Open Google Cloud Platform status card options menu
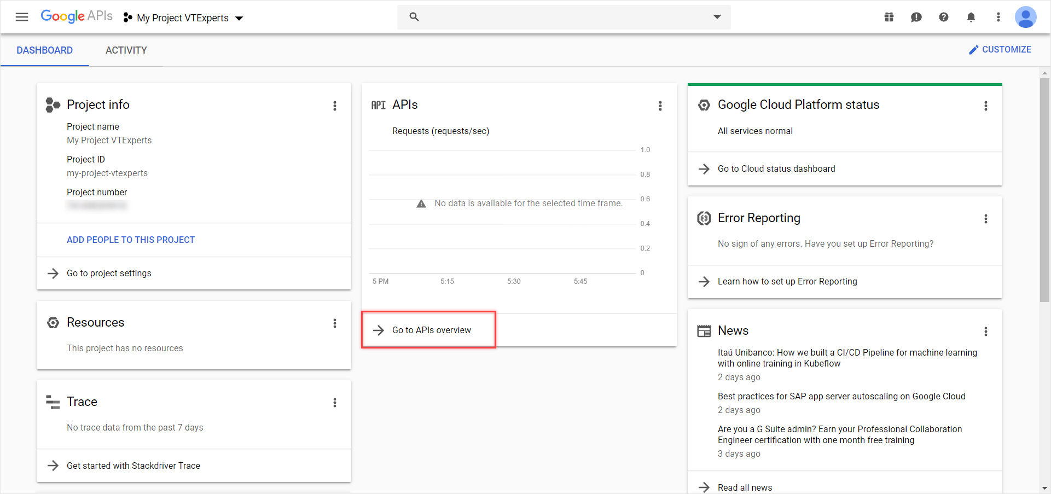Screen dimensions: 1051x494 986,106
